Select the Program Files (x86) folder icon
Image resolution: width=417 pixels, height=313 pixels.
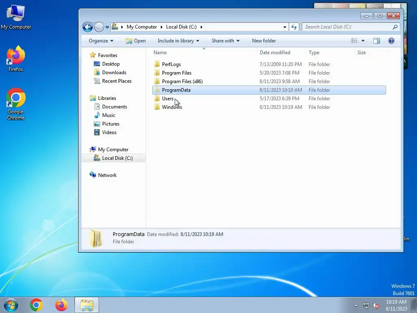coord(157,81)
